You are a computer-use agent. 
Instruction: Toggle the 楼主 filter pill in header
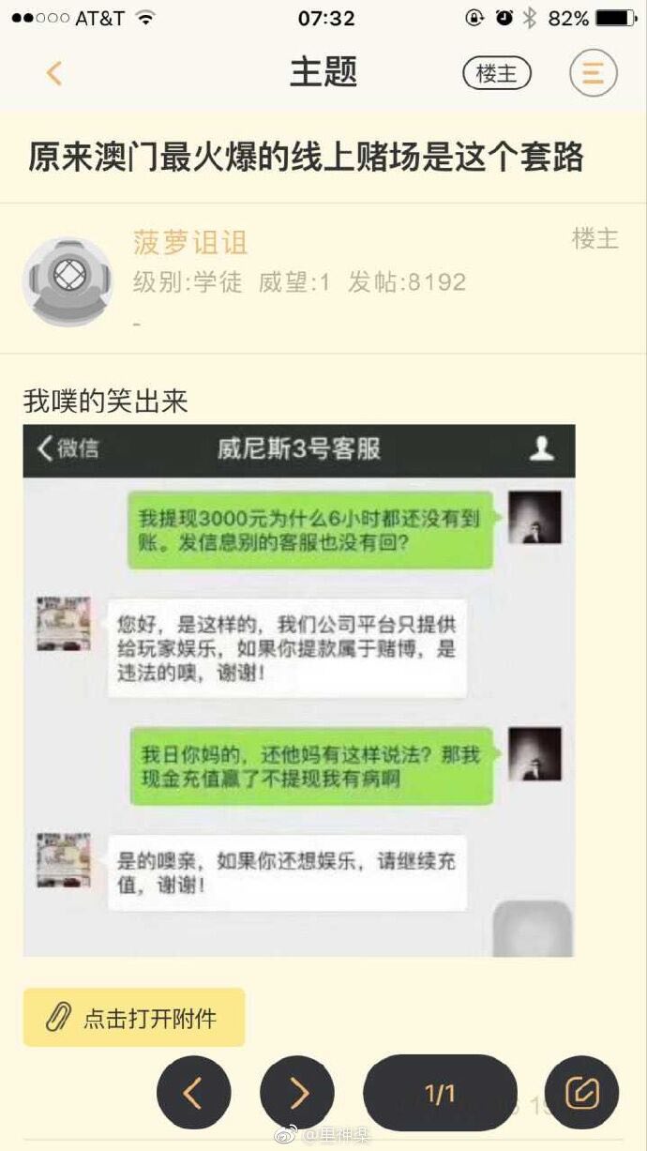point(497,73)
